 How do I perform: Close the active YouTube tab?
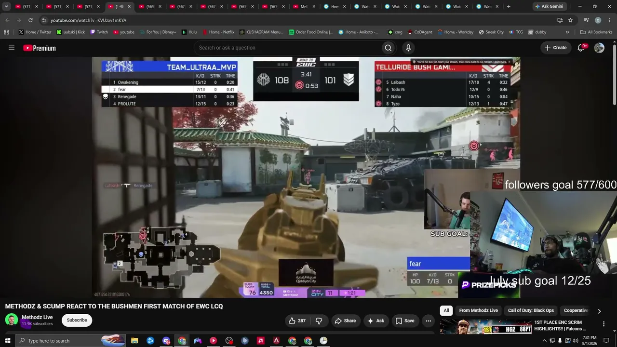point(129,7)
